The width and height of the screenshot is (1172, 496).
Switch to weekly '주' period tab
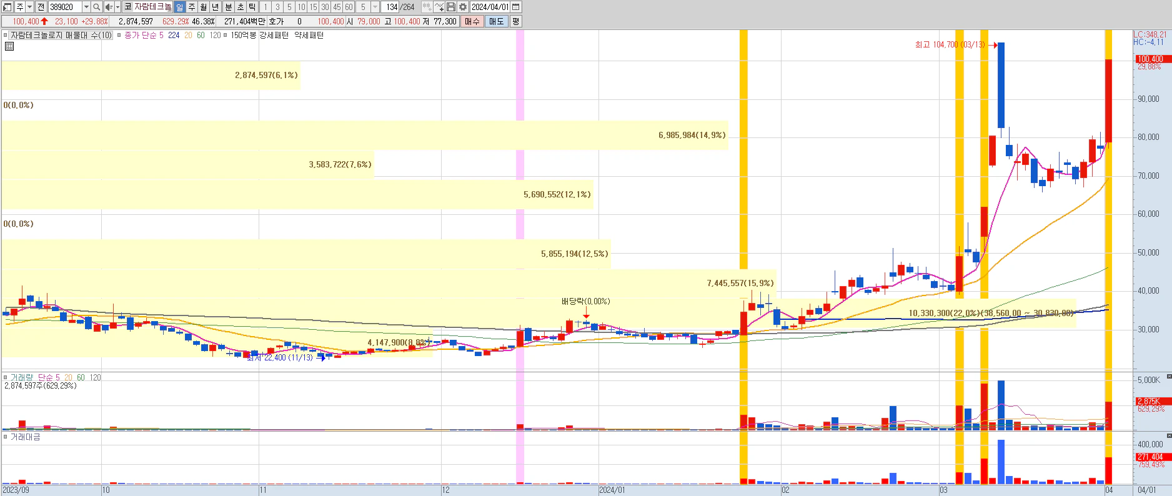pyautogui.click(x=192, y=7)
